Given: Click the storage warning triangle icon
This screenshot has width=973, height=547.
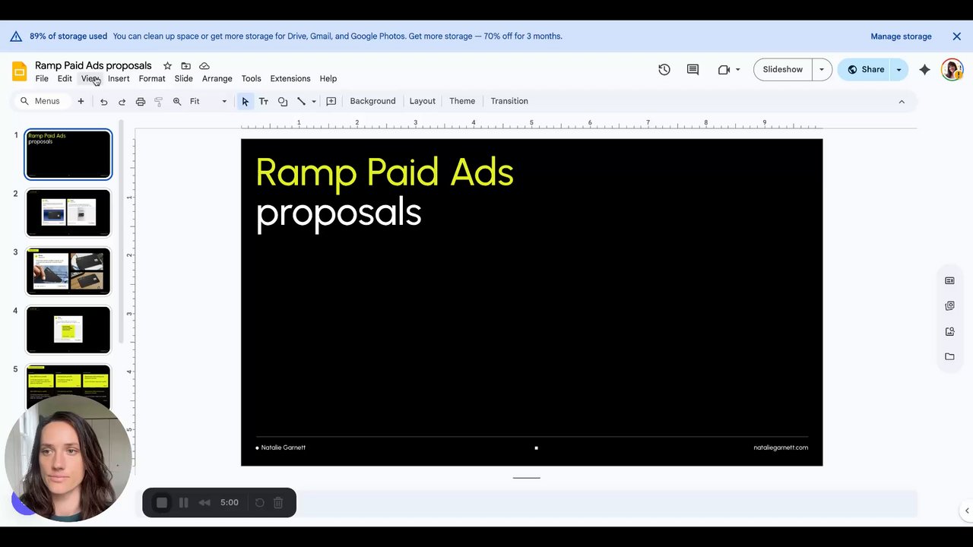Looking at the screenshot, I should (16, 36).
